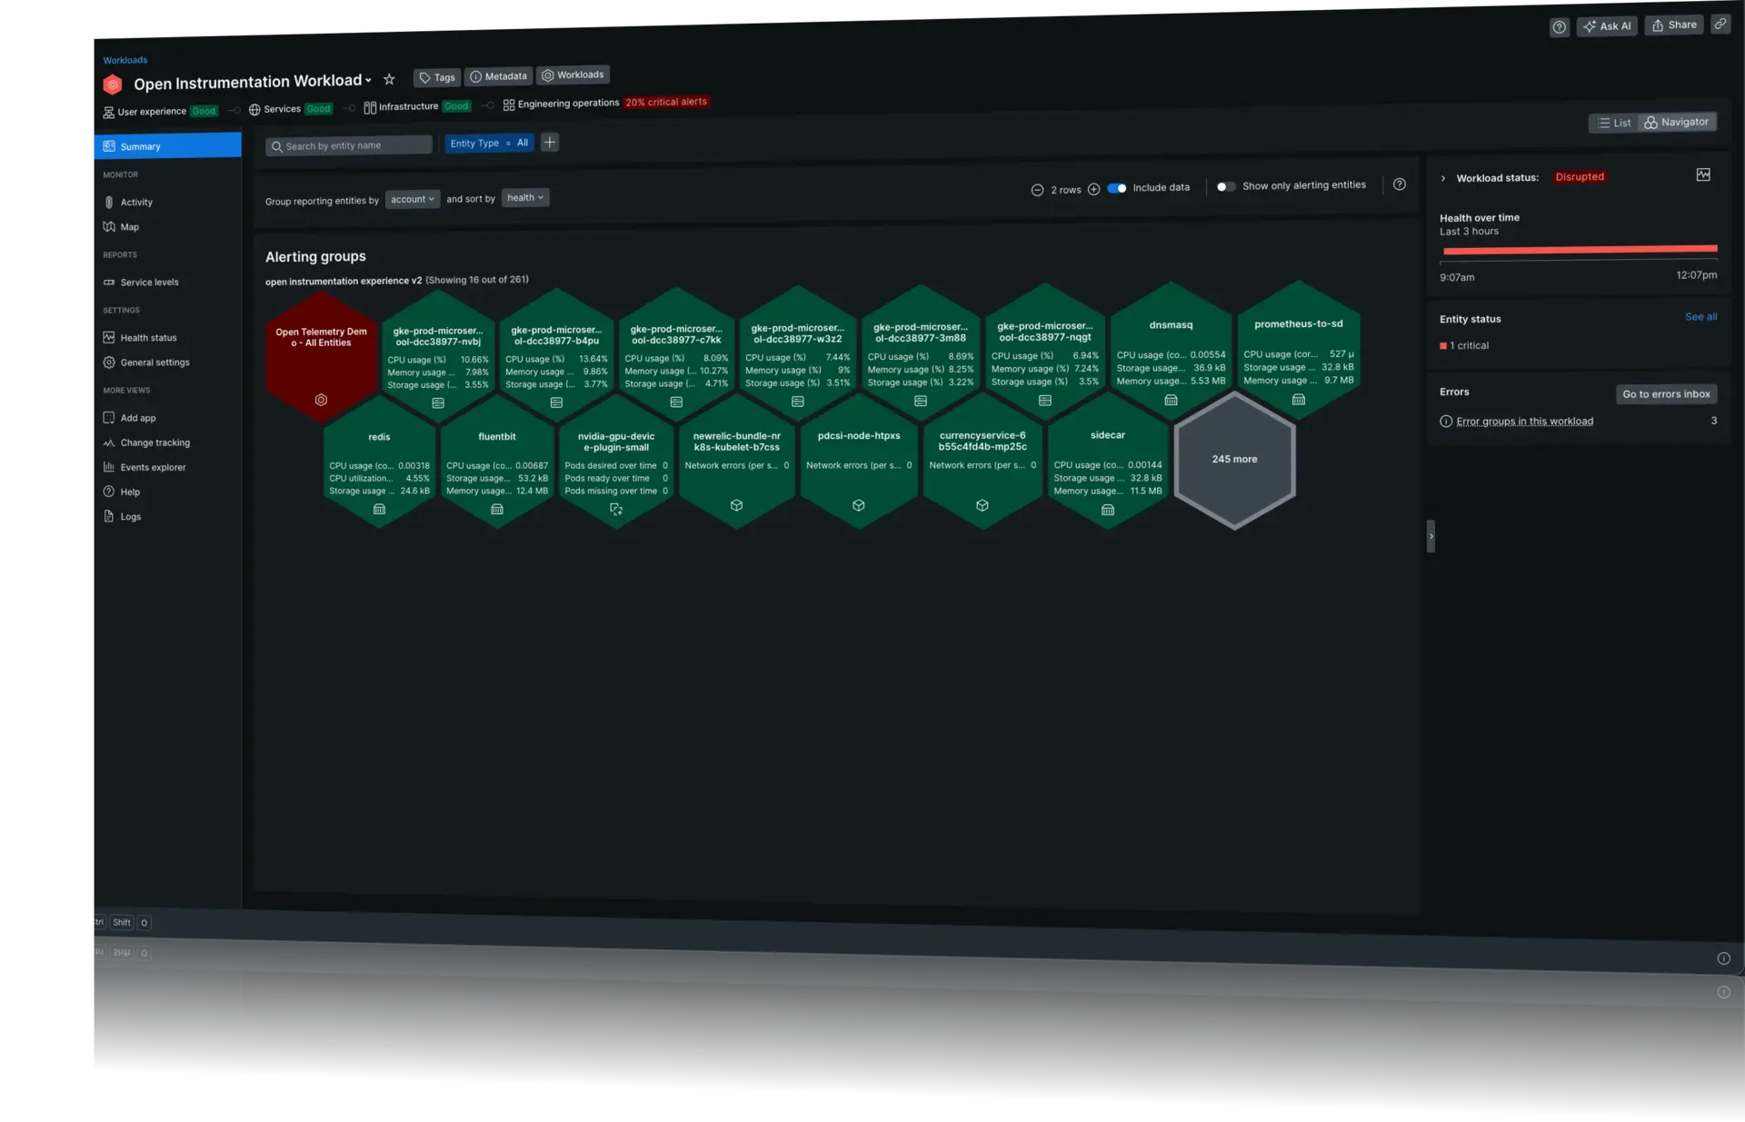Toggle Include data switch on/off
This screenshot has height=1122, width=1745.
pyautogui.click(x=1115, y=187)
